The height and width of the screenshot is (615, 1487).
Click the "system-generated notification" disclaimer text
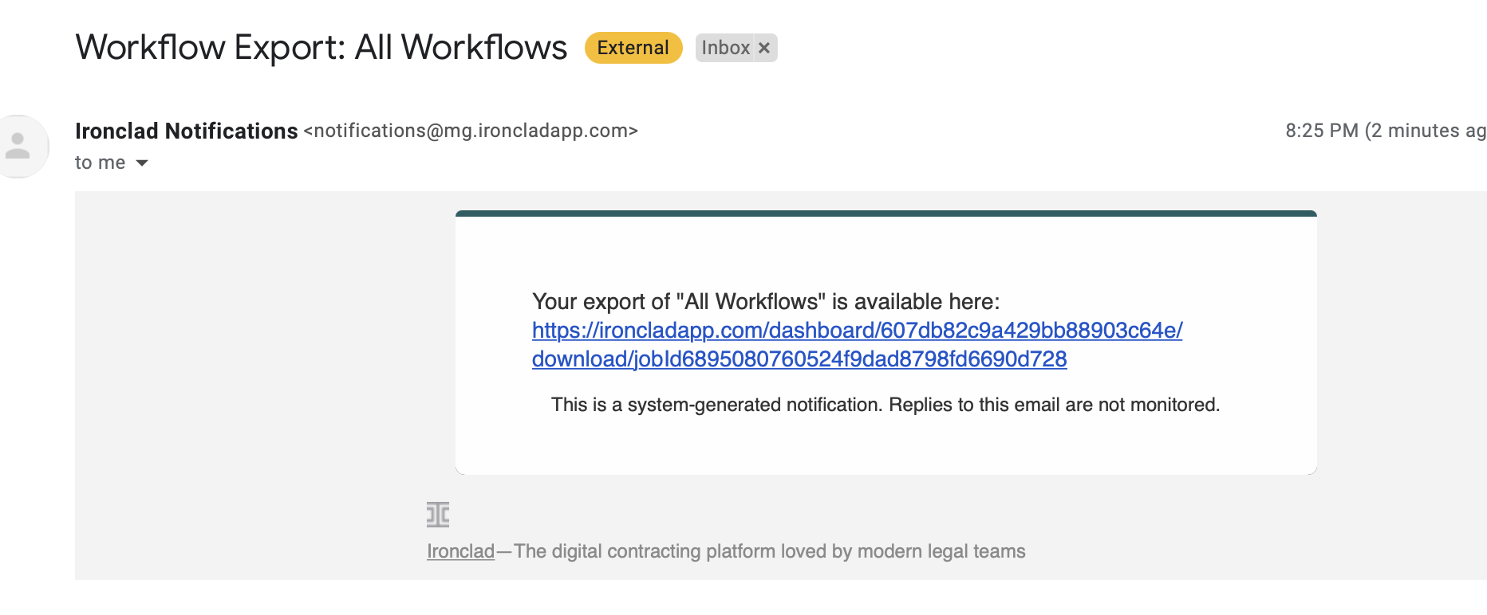tap(885, 405)
